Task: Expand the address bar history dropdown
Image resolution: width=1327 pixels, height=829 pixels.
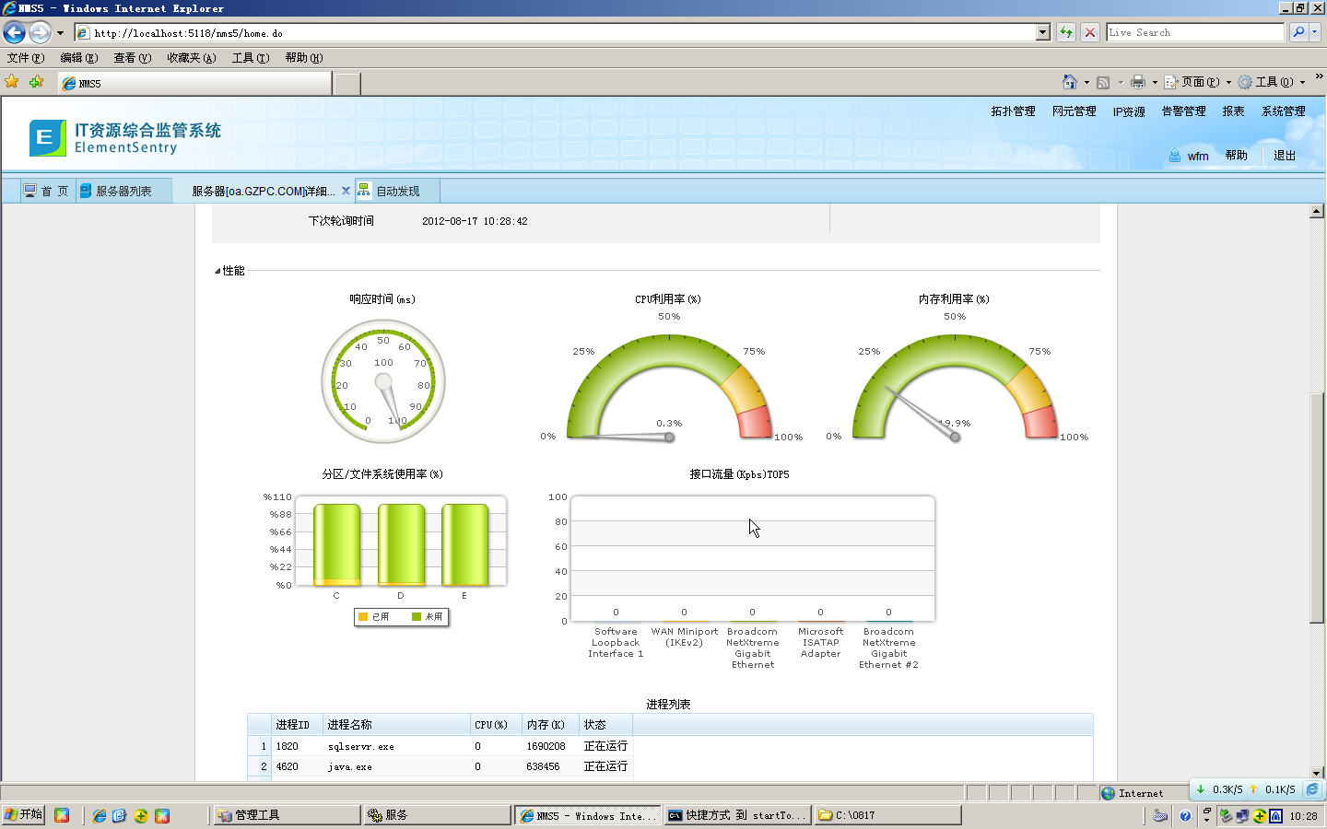Action: (x=1043, y=32)
